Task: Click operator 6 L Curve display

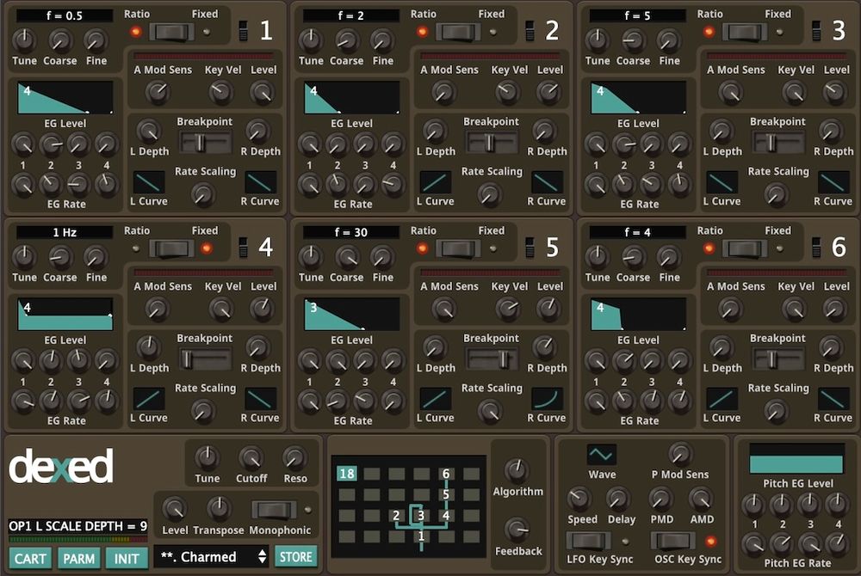Action: tap(722, 399)
